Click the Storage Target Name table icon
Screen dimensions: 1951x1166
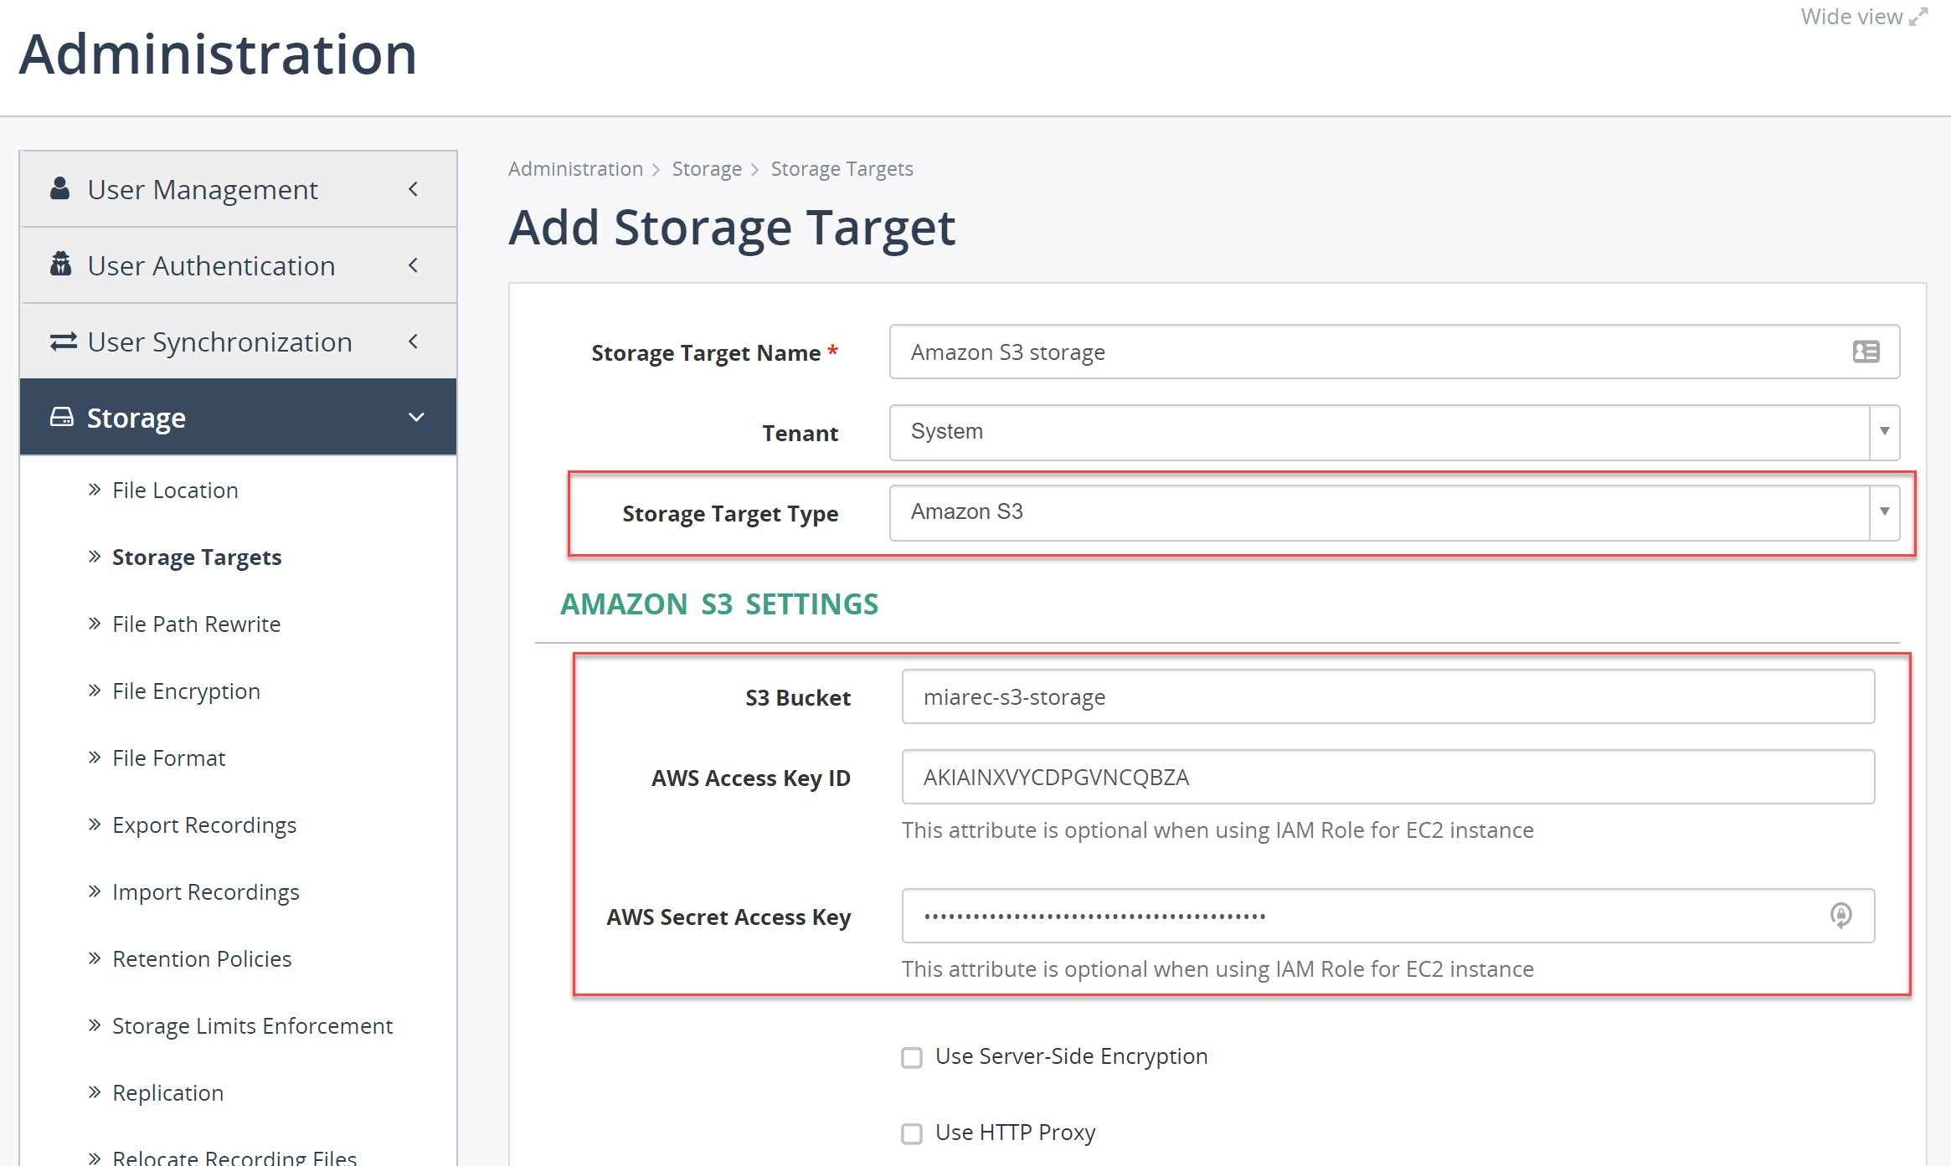1866,352
